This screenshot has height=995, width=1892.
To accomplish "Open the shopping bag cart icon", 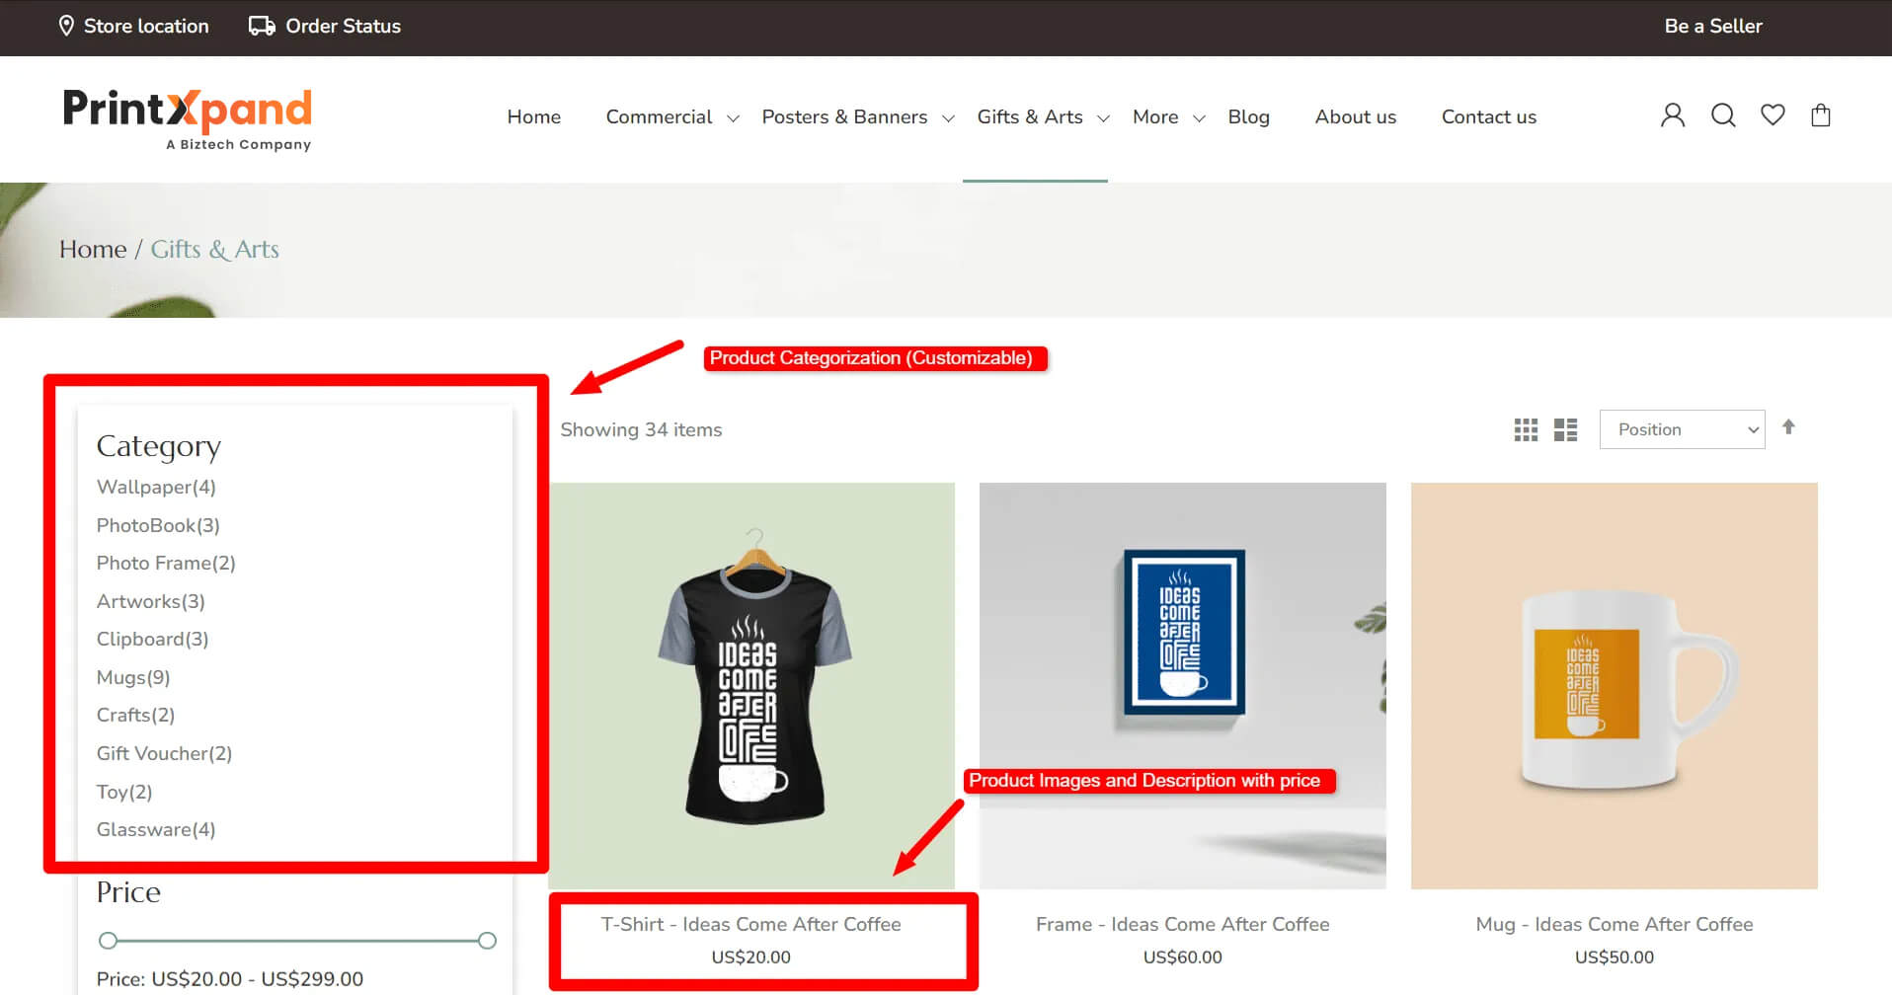I will pos(1821,115).
